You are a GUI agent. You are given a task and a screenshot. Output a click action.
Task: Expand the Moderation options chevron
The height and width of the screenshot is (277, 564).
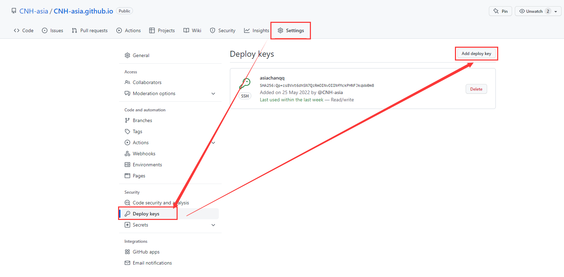point(213,93)
